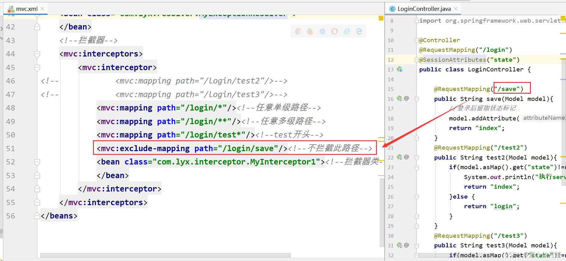
Task: Click line number 51 in mvc.xml gutter
Action: (x=11, y=149)
